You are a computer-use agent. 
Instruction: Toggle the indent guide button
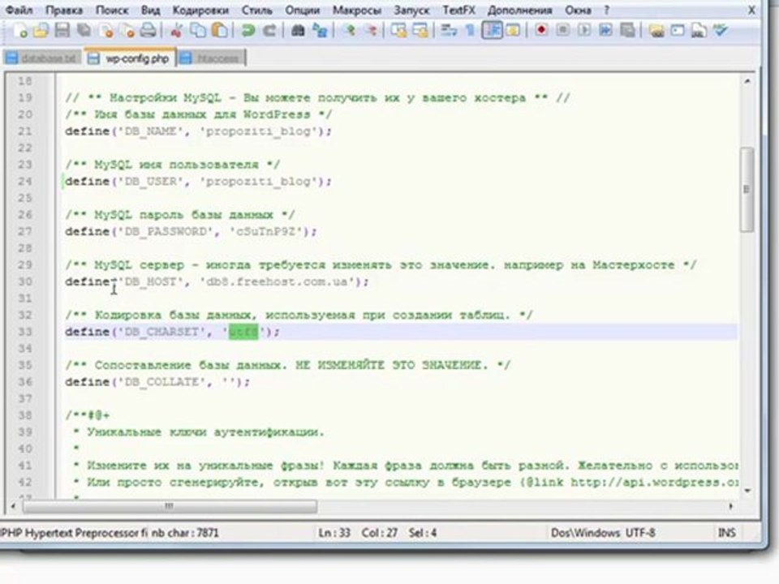pos(492,31)
